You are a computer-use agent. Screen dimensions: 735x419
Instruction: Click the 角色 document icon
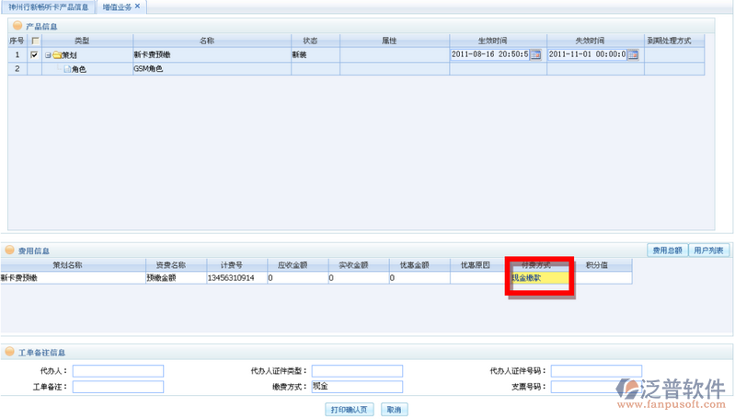pos(67,69)
